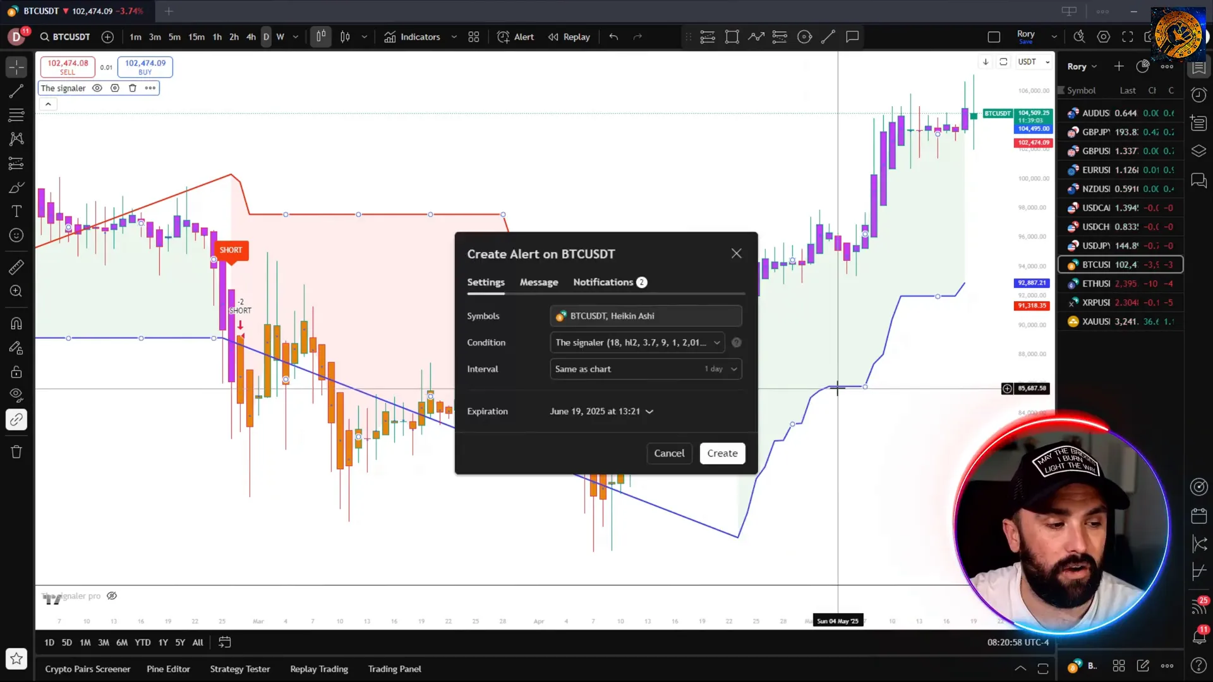Expand the bottom panel chevron

point(1020,668)
